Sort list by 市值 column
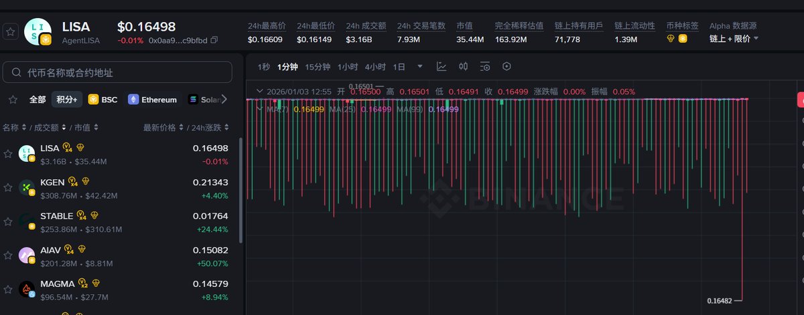 pyautogui.click(x=86, y=127)
